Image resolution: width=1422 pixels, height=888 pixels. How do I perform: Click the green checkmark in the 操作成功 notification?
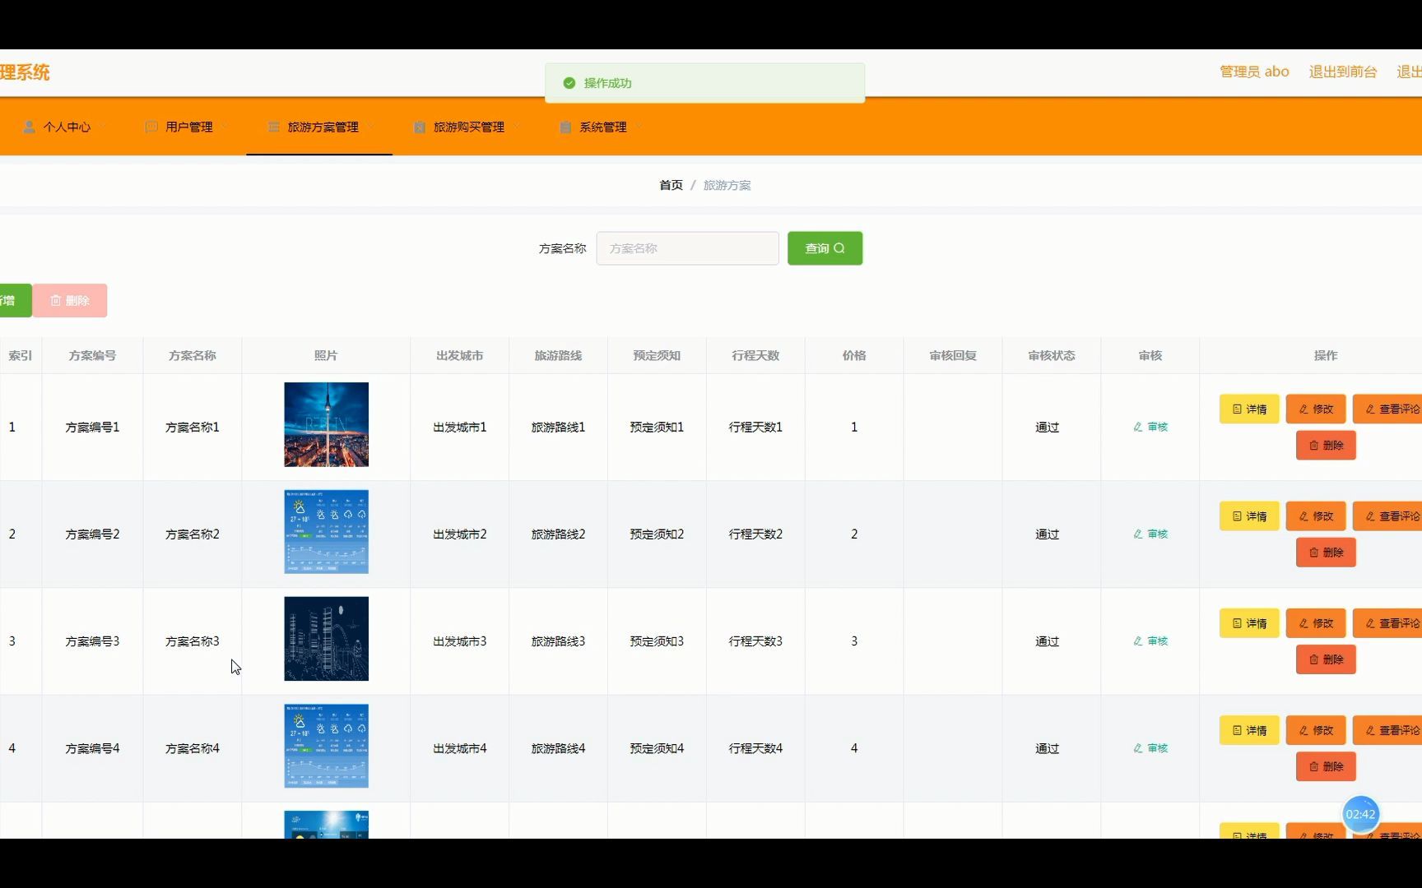click(x=569, y=82)
